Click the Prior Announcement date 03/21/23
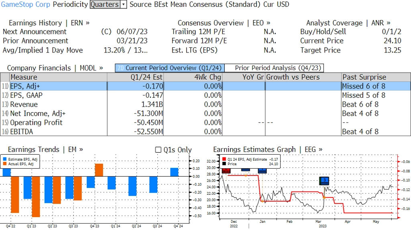The image size is (411, 230). pos(132,41)
